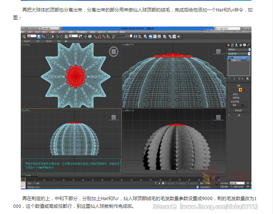Toggle the Selection Lock padlock icon
273x214 pixels.
point(159,183)
